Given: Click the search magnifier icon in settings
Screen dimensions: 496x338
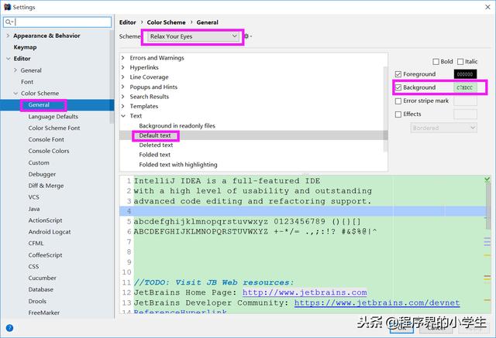Looking at the screenshot, I should tap(9, 22).
